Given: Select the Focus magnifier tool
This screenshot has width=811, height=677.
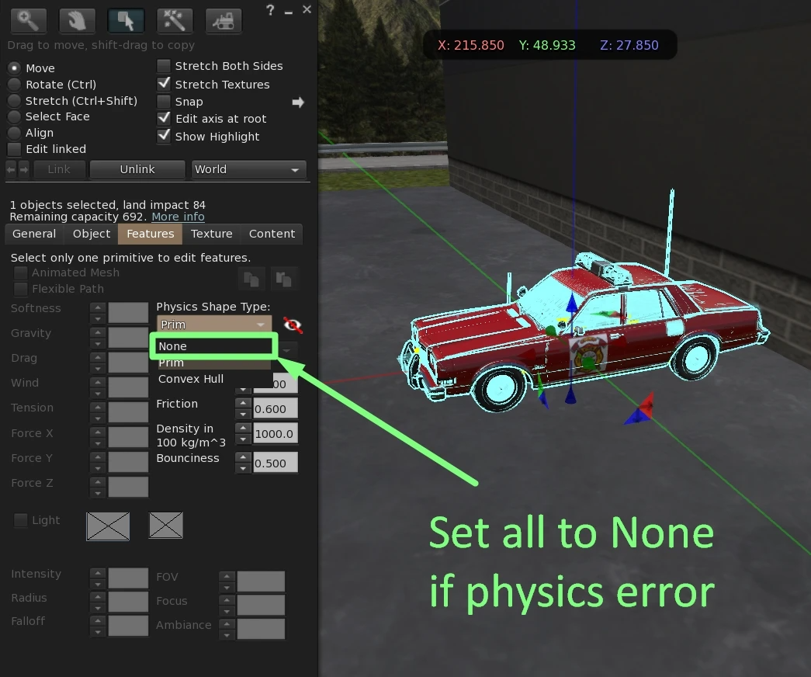Looking at the screenshot, I should click(x=27, y=20).
